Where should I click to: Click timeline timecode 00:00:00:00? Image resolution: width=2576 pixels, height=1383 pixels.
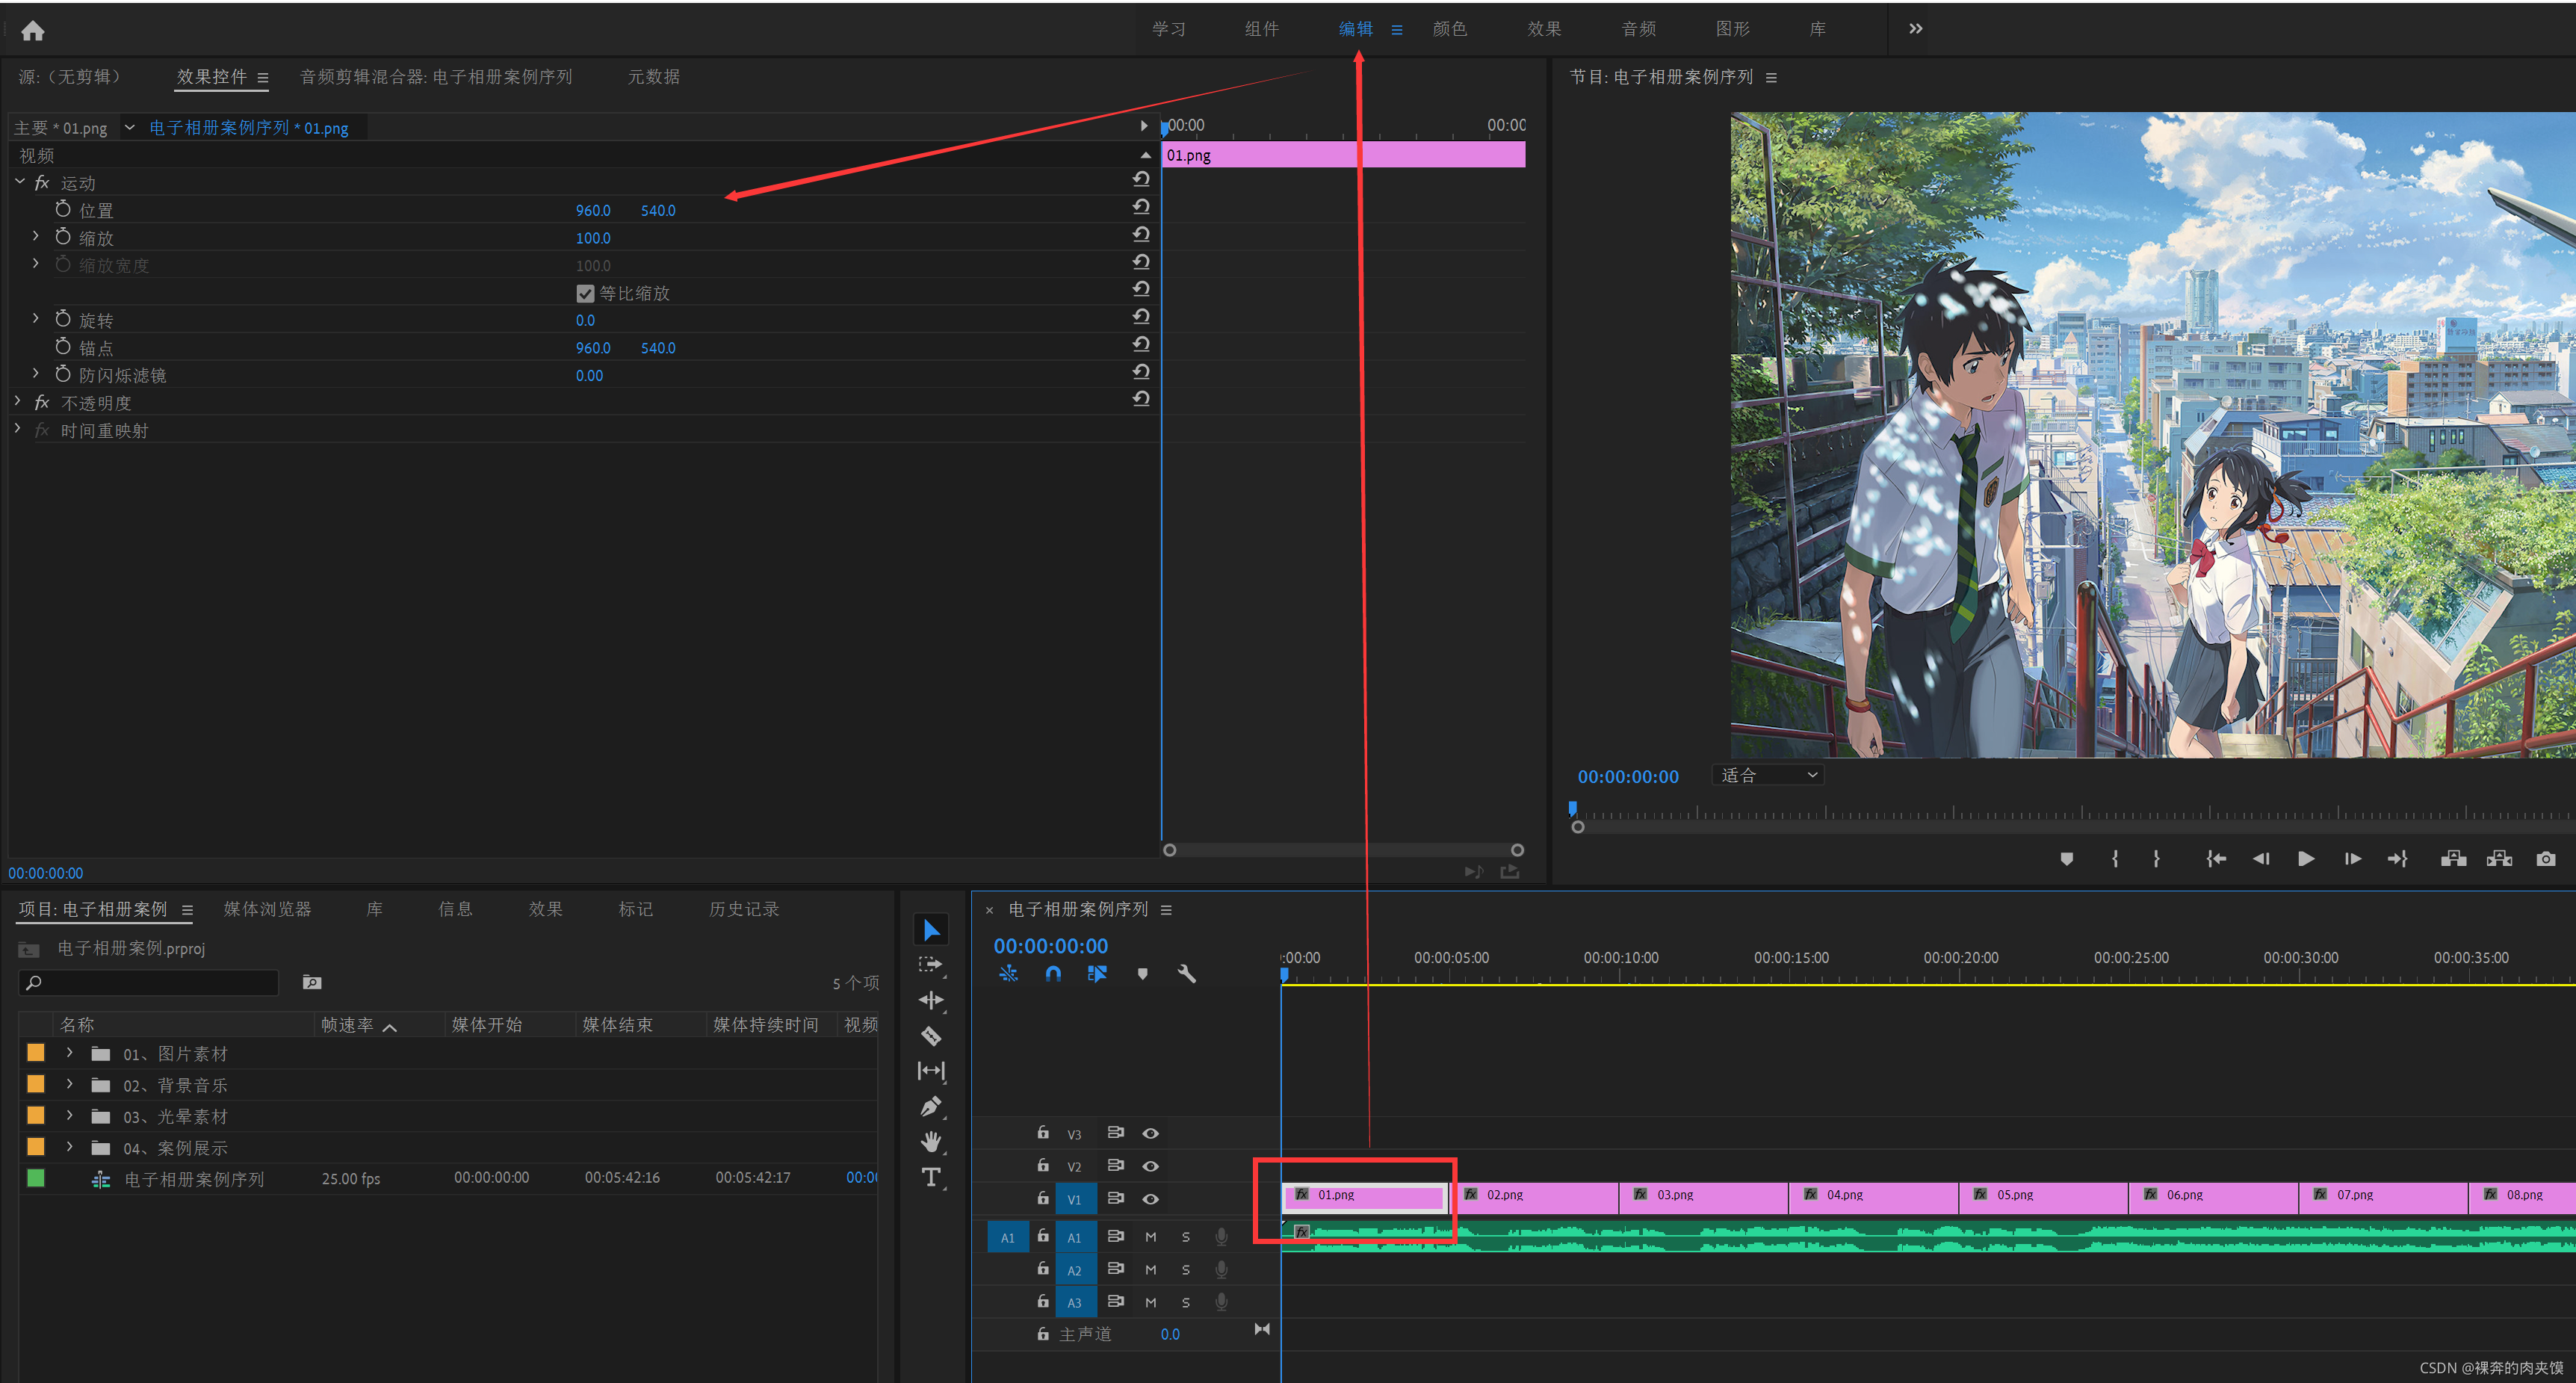(x=1050, y=946)
